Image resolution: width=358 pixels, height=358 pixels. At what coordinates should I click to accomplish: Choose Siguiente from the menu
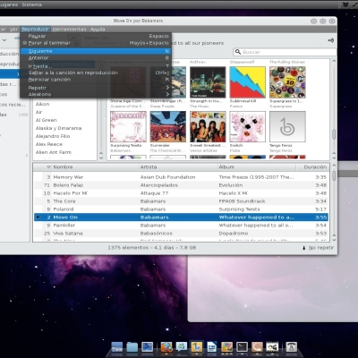click(x=96, y=51)
